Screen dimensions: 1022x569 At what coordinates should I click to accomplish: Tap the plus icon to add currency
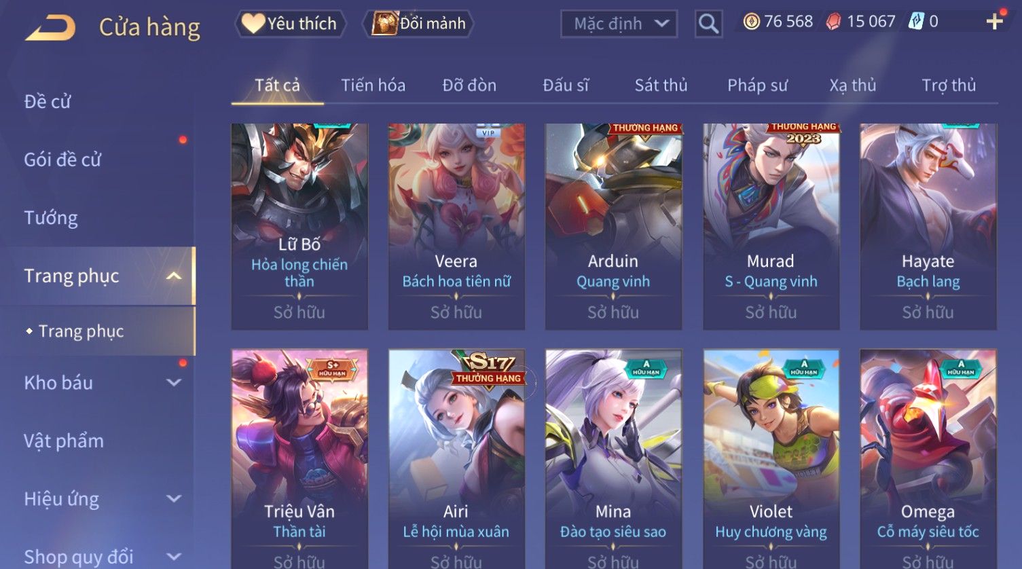tap(994, 22)
